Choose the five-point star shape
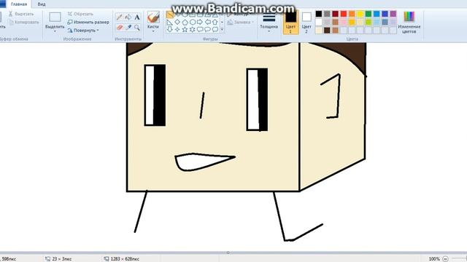The image size is (467, 262). 185,29
